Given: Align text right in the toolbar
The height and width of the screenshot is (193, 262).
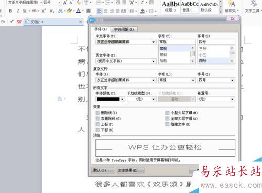Looking at the screenshot, I should [112, 12].
